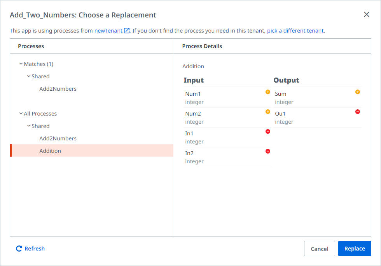381x266 pixels.
Task: Select the Addition process
Action: [50, 151]
